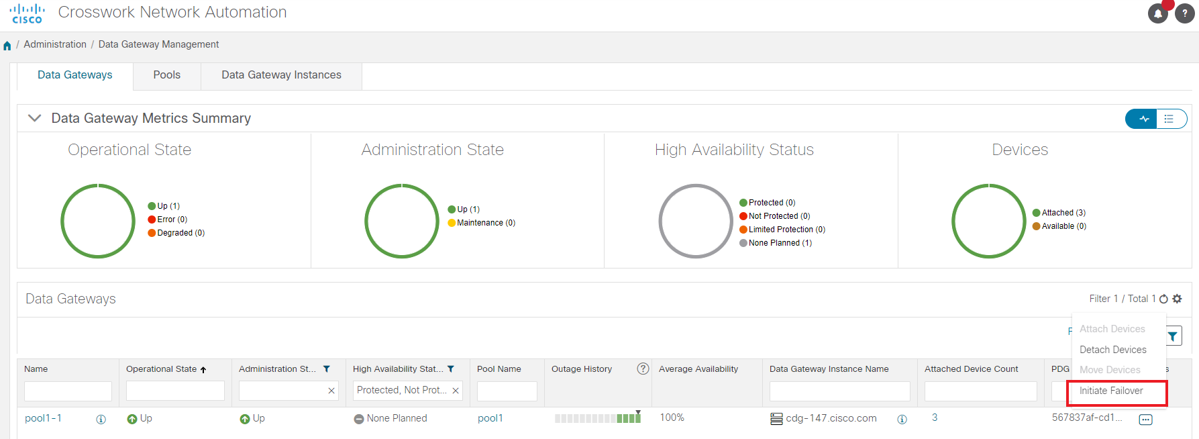Click attached device count 3 link
Image resolution: width=1199 pixels, height=439 pixels.
point(935,418)
